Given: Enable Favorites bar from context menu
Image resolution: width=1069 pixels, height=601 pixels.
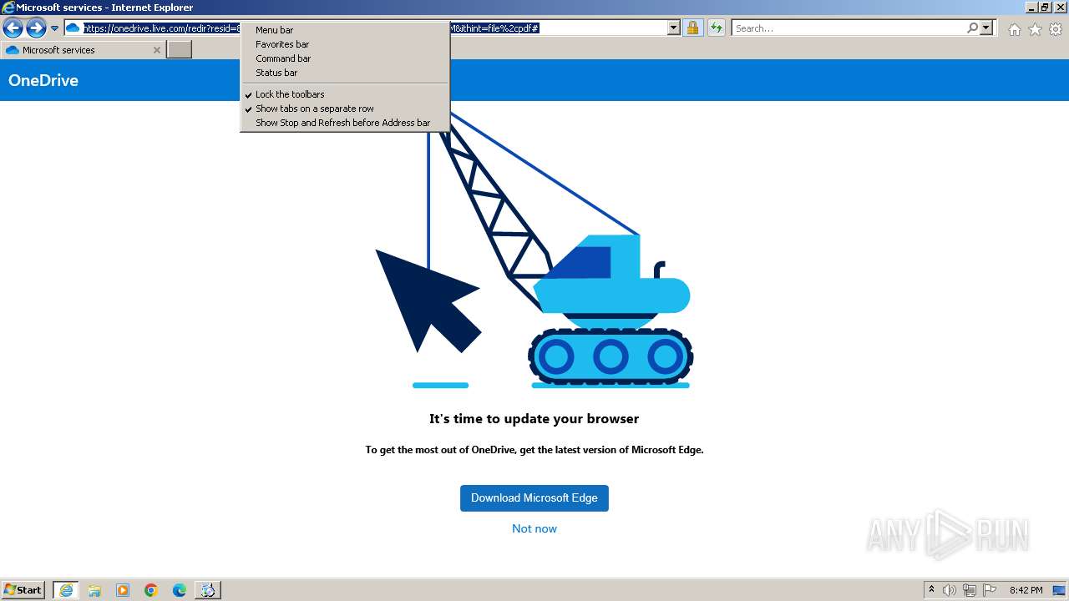Looking at the screenshot, I should [345, 44].
